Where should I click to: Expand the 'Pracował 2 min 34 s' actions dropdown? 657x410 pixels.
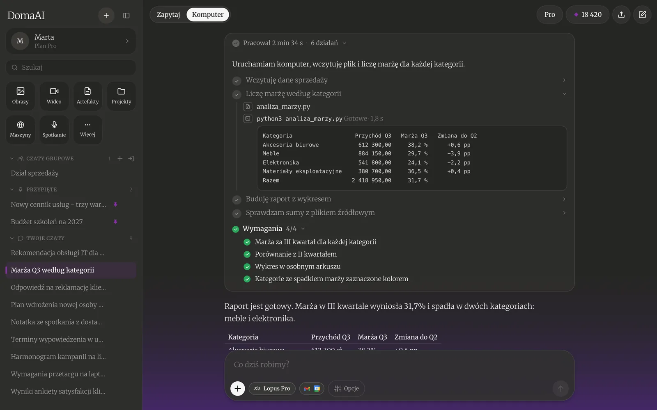345,43
